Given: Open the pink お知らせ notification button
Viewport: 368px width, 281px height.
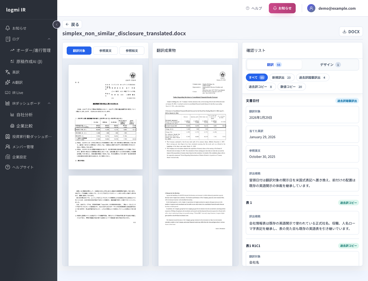Looking at the screenshot, I should click(282, 8).
